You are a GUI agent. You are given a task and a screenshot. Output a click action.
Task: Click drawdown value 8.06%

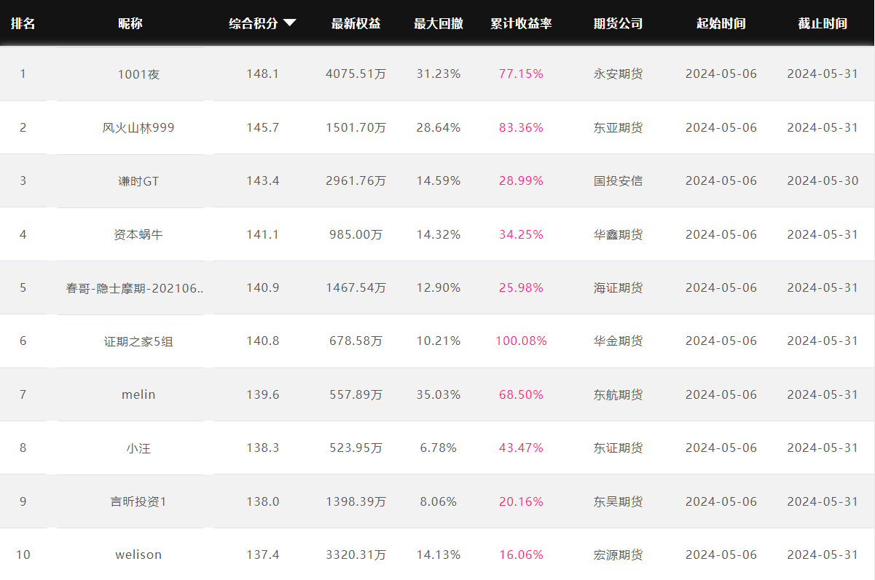click(x=439, y=501)
